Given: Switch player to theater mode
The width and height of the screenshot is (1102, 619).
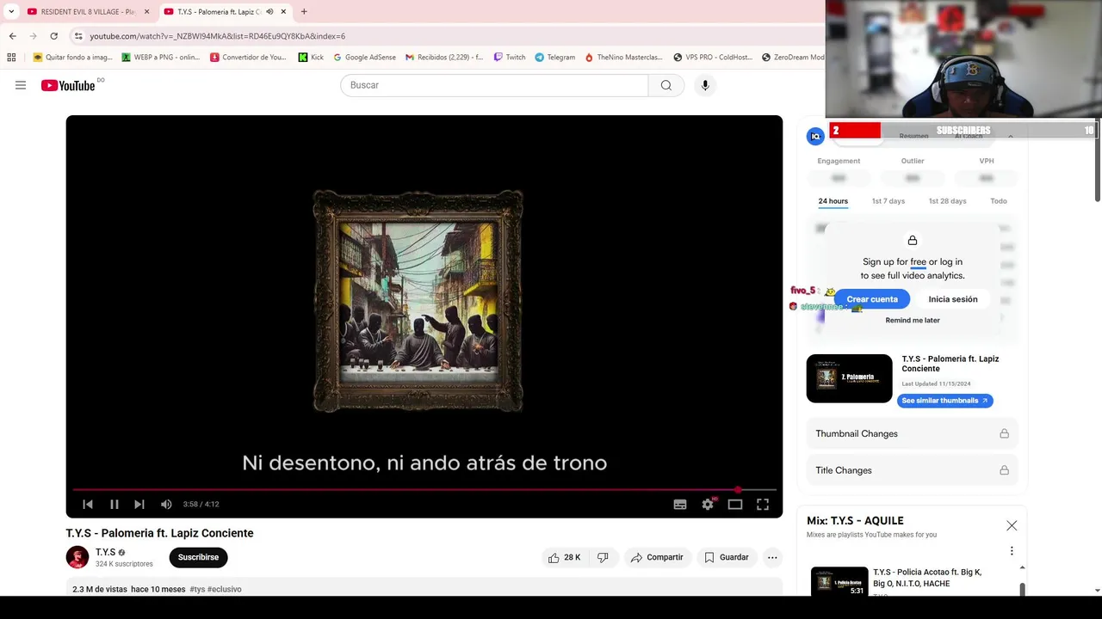Looking at the screenshot, I should click(x=735, y=505).
